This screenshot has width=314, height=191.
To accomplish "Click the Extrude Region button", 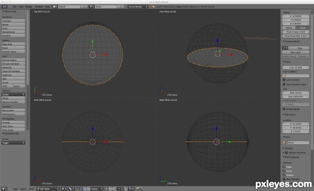I will pyautogui.click(x=13, y=60).
